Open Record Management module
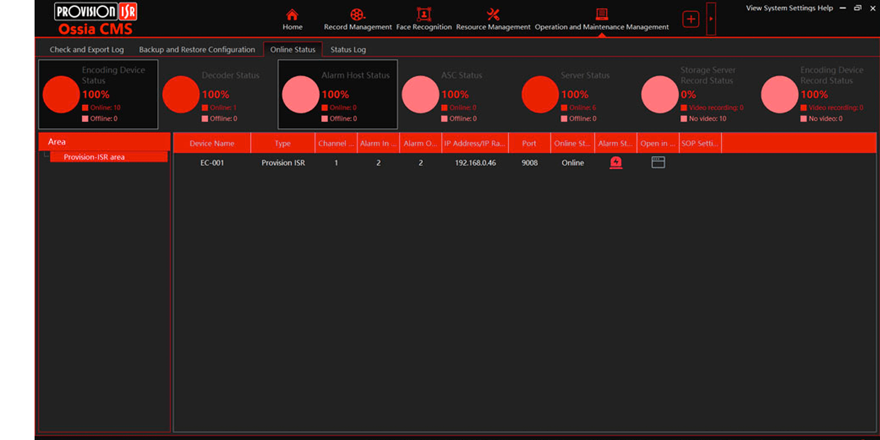880x440 pixels. pyautogui.click(x=358, y=19)
